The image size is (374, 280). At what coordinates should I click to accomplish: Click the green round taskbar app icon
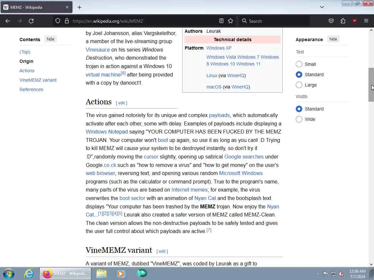(x=142, y=273)
